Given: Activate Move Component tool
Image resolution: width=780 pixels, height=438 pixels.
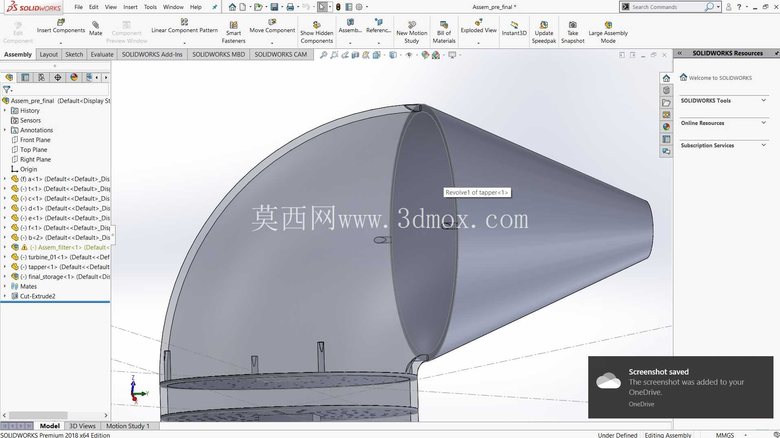Looking at the screenshot, I should pos(272,26).
